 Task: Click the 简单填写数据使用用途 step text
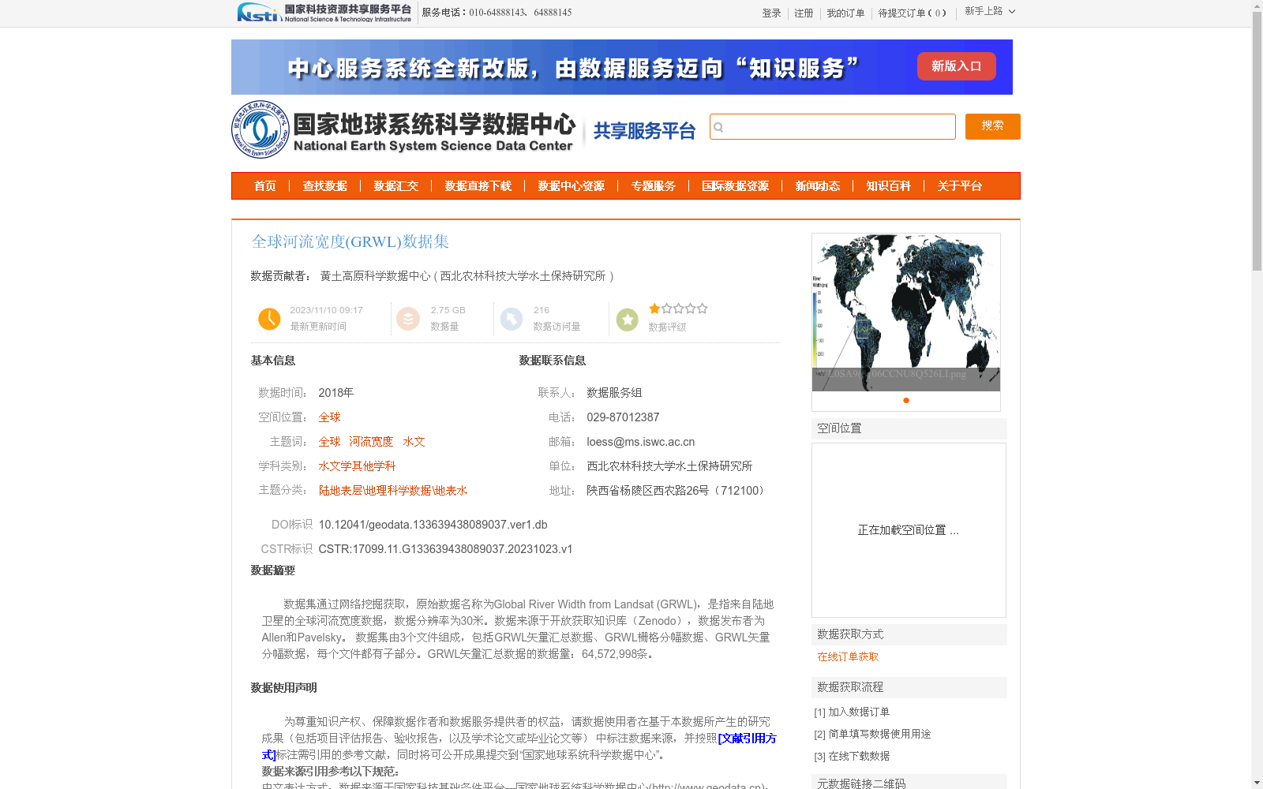879,734
